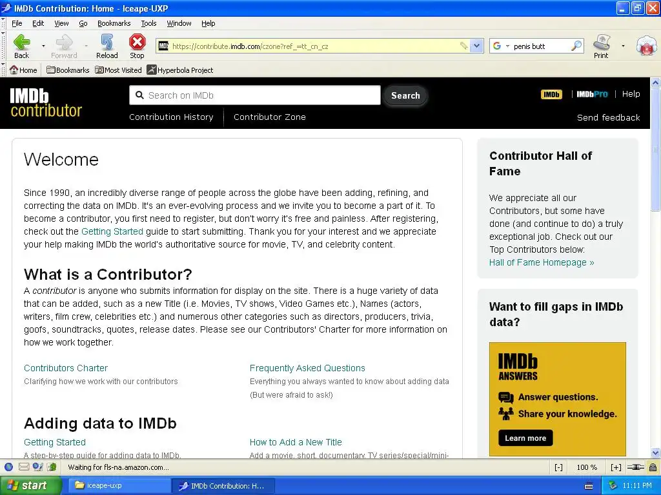Image resolution: width=661 pixels, height=495 pixels.
Task: Open the Tools menu
Action: coord(148,23)
